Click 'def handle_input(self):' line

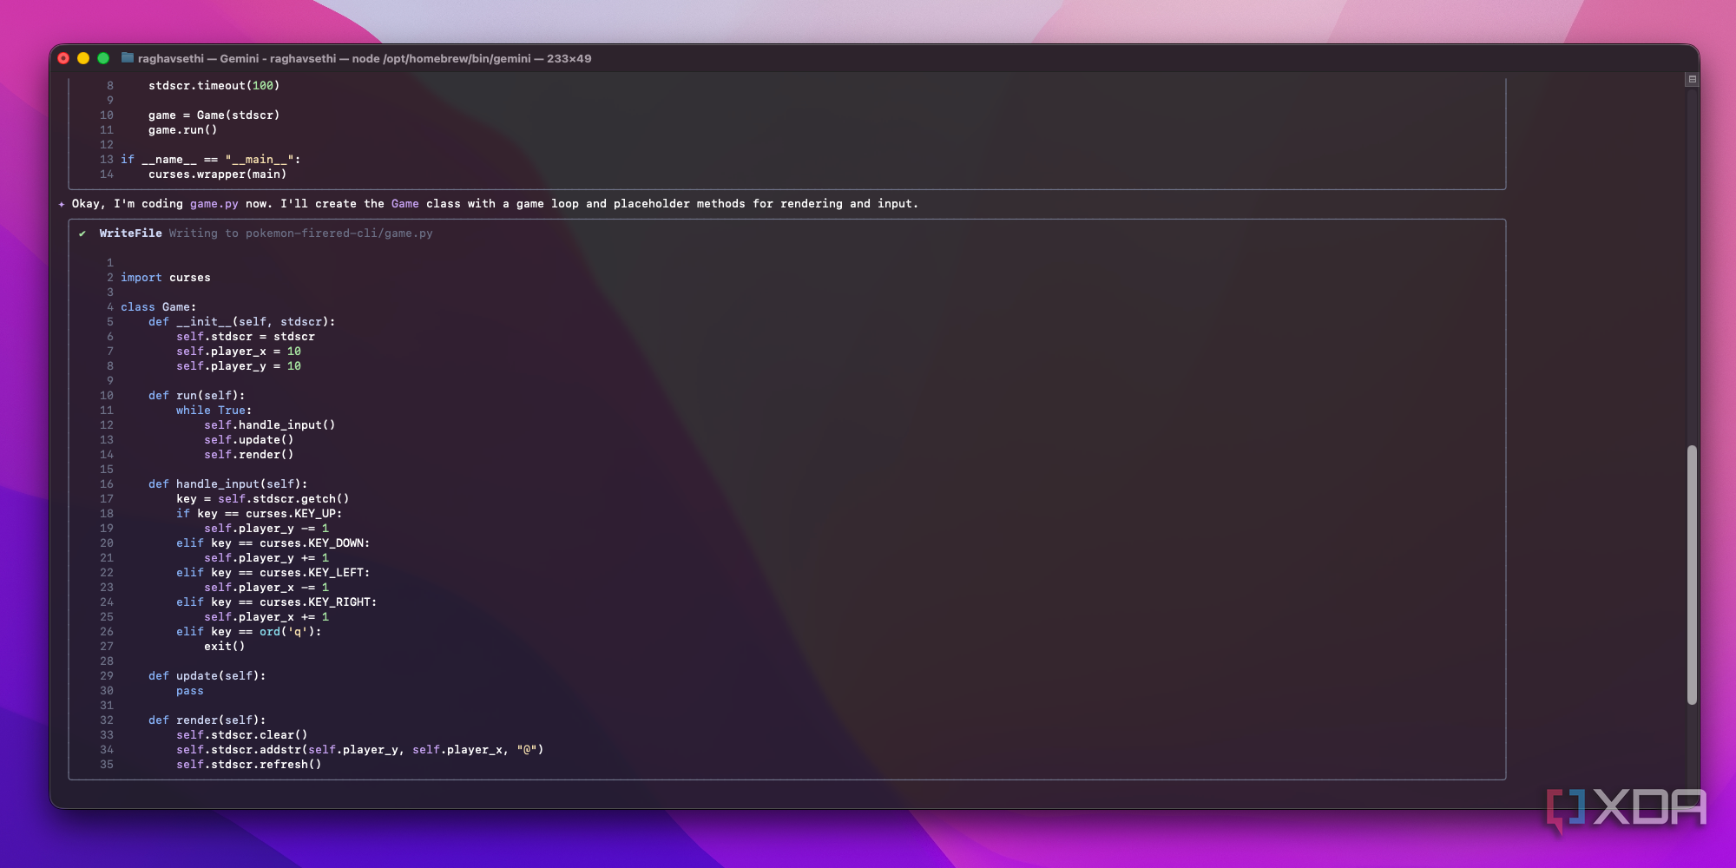[228, 484]
